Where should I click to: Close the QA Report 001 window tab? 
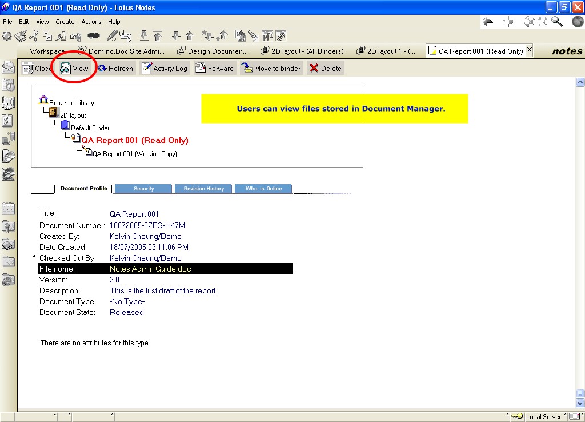coord(529,50)
